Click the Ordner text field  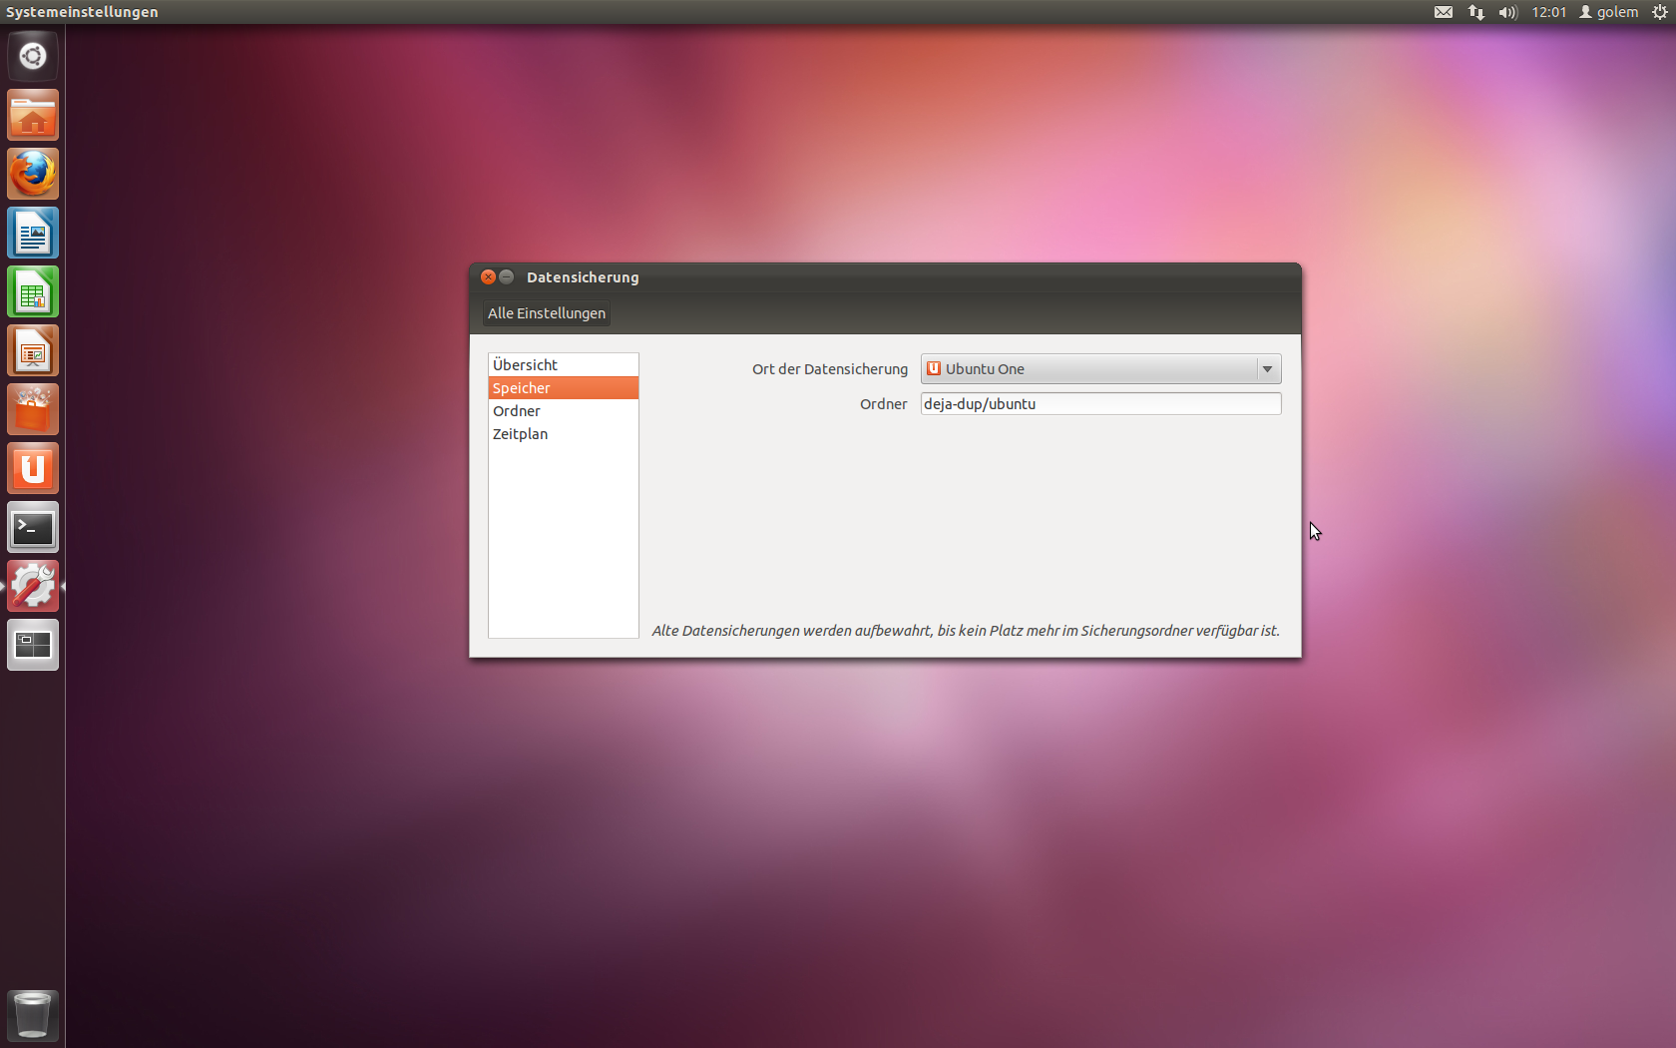1100,403
